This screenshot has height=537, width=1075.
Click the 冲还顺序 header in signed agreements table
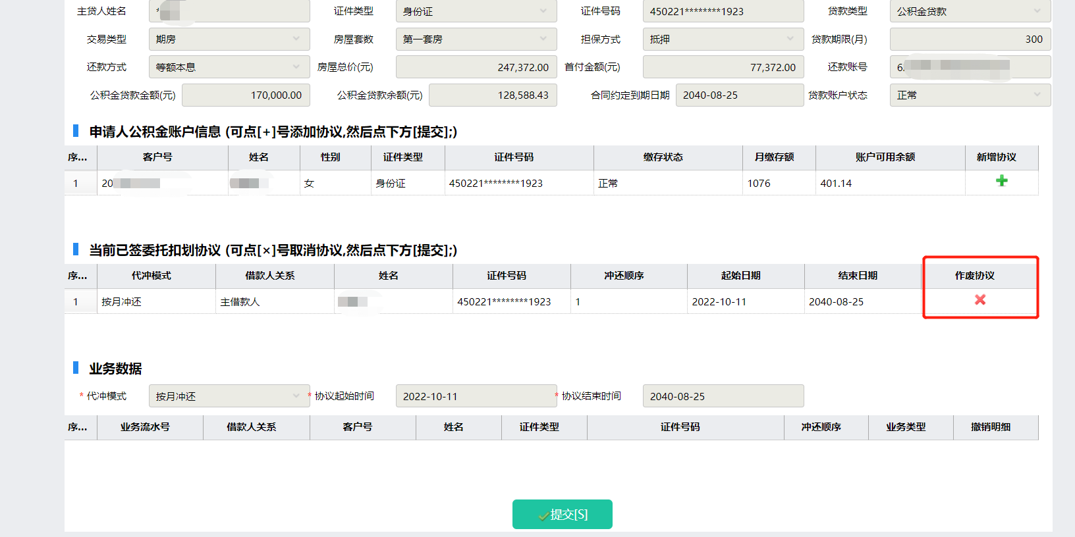(624, 276)
